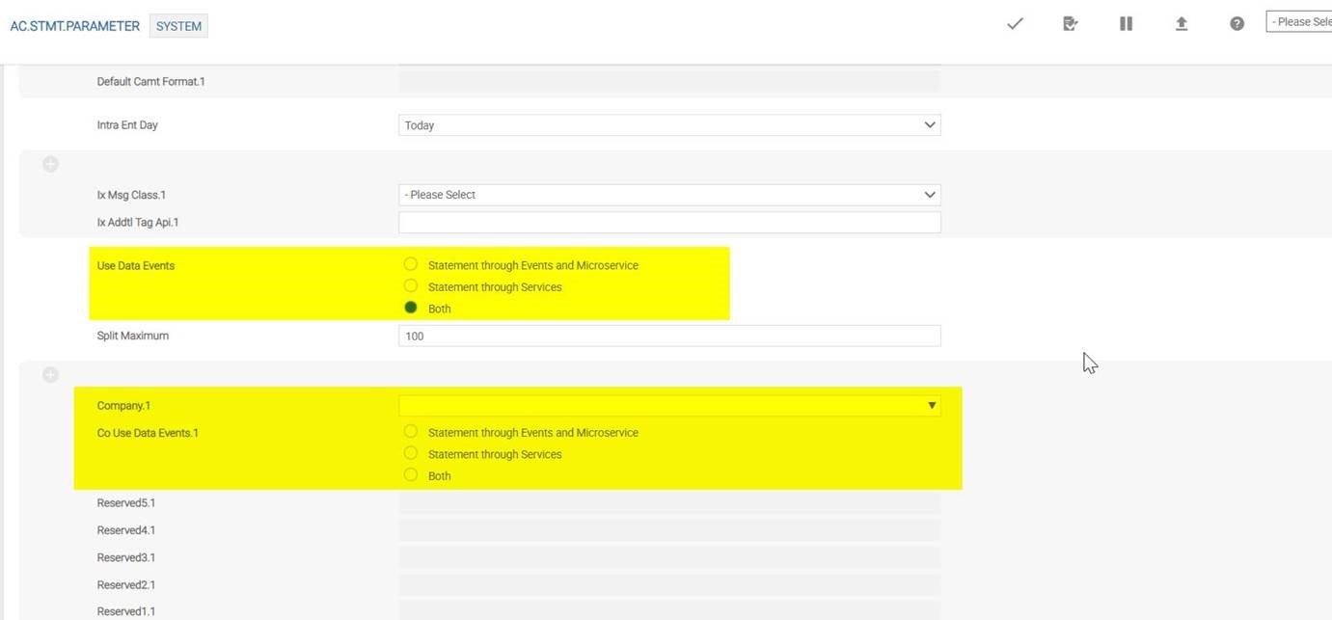This screenshot has height=620, width=1332.
Task: Open help via question mark icon
Action: tap(1237, 24)
